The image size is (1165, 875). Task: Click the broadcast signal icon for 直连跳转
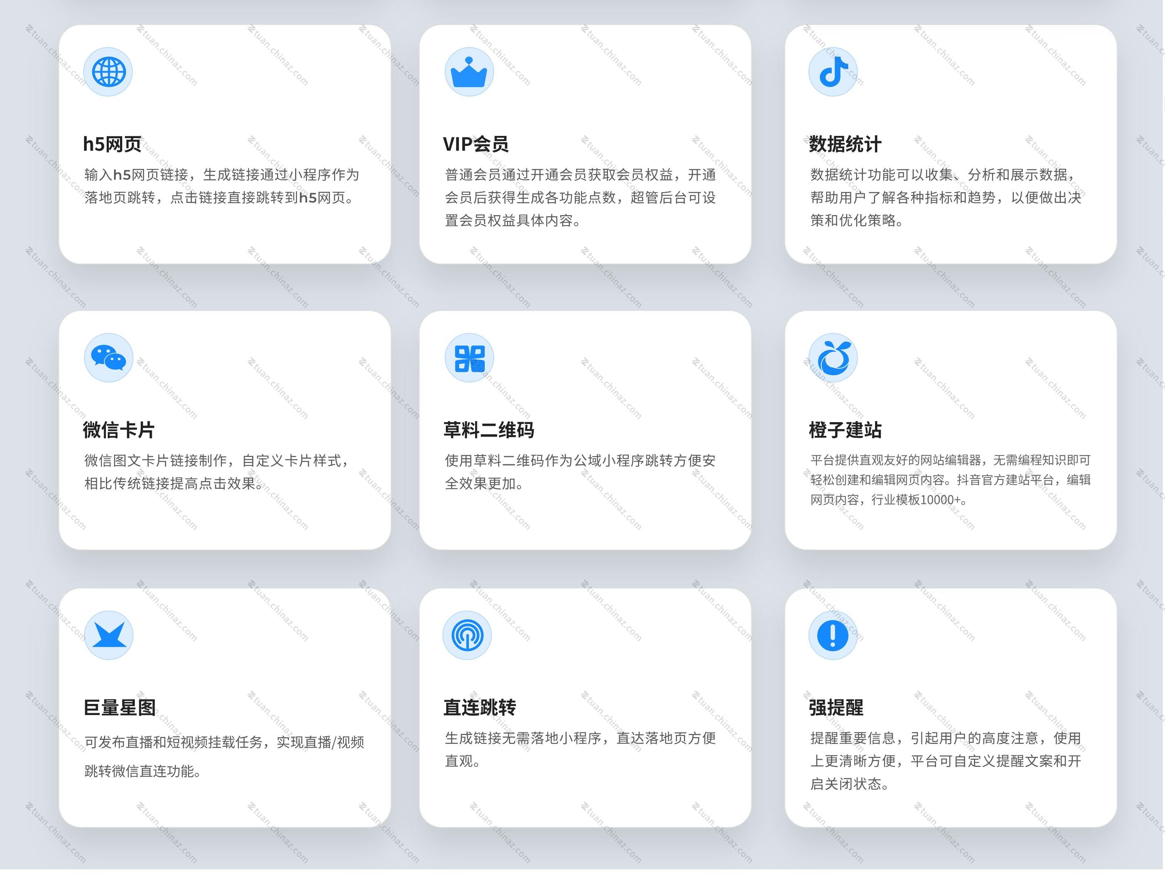pos(467,635)
